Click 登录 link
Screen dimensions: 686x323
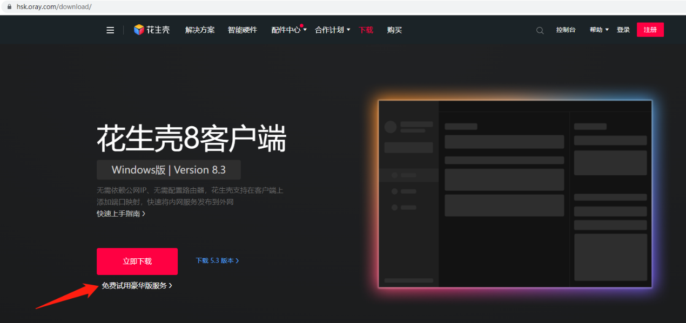click(623, 30)
